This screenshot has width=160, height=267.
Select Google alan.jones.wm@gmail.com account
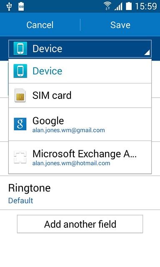[x=80, y=124]
